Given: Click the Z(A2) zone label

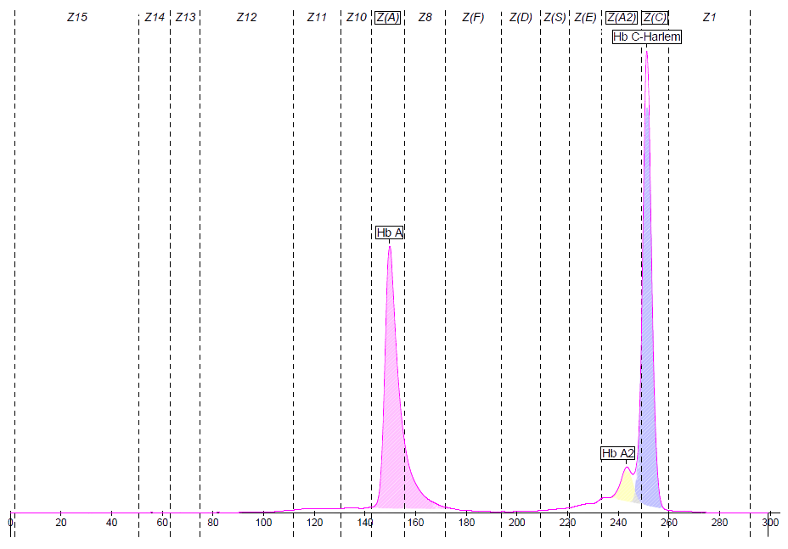Looking at the screenshot, I should [x=623, y=17].
